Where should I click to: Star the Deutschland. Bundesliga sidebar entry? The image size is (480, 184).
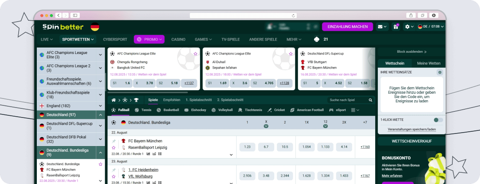pos(101,164)
